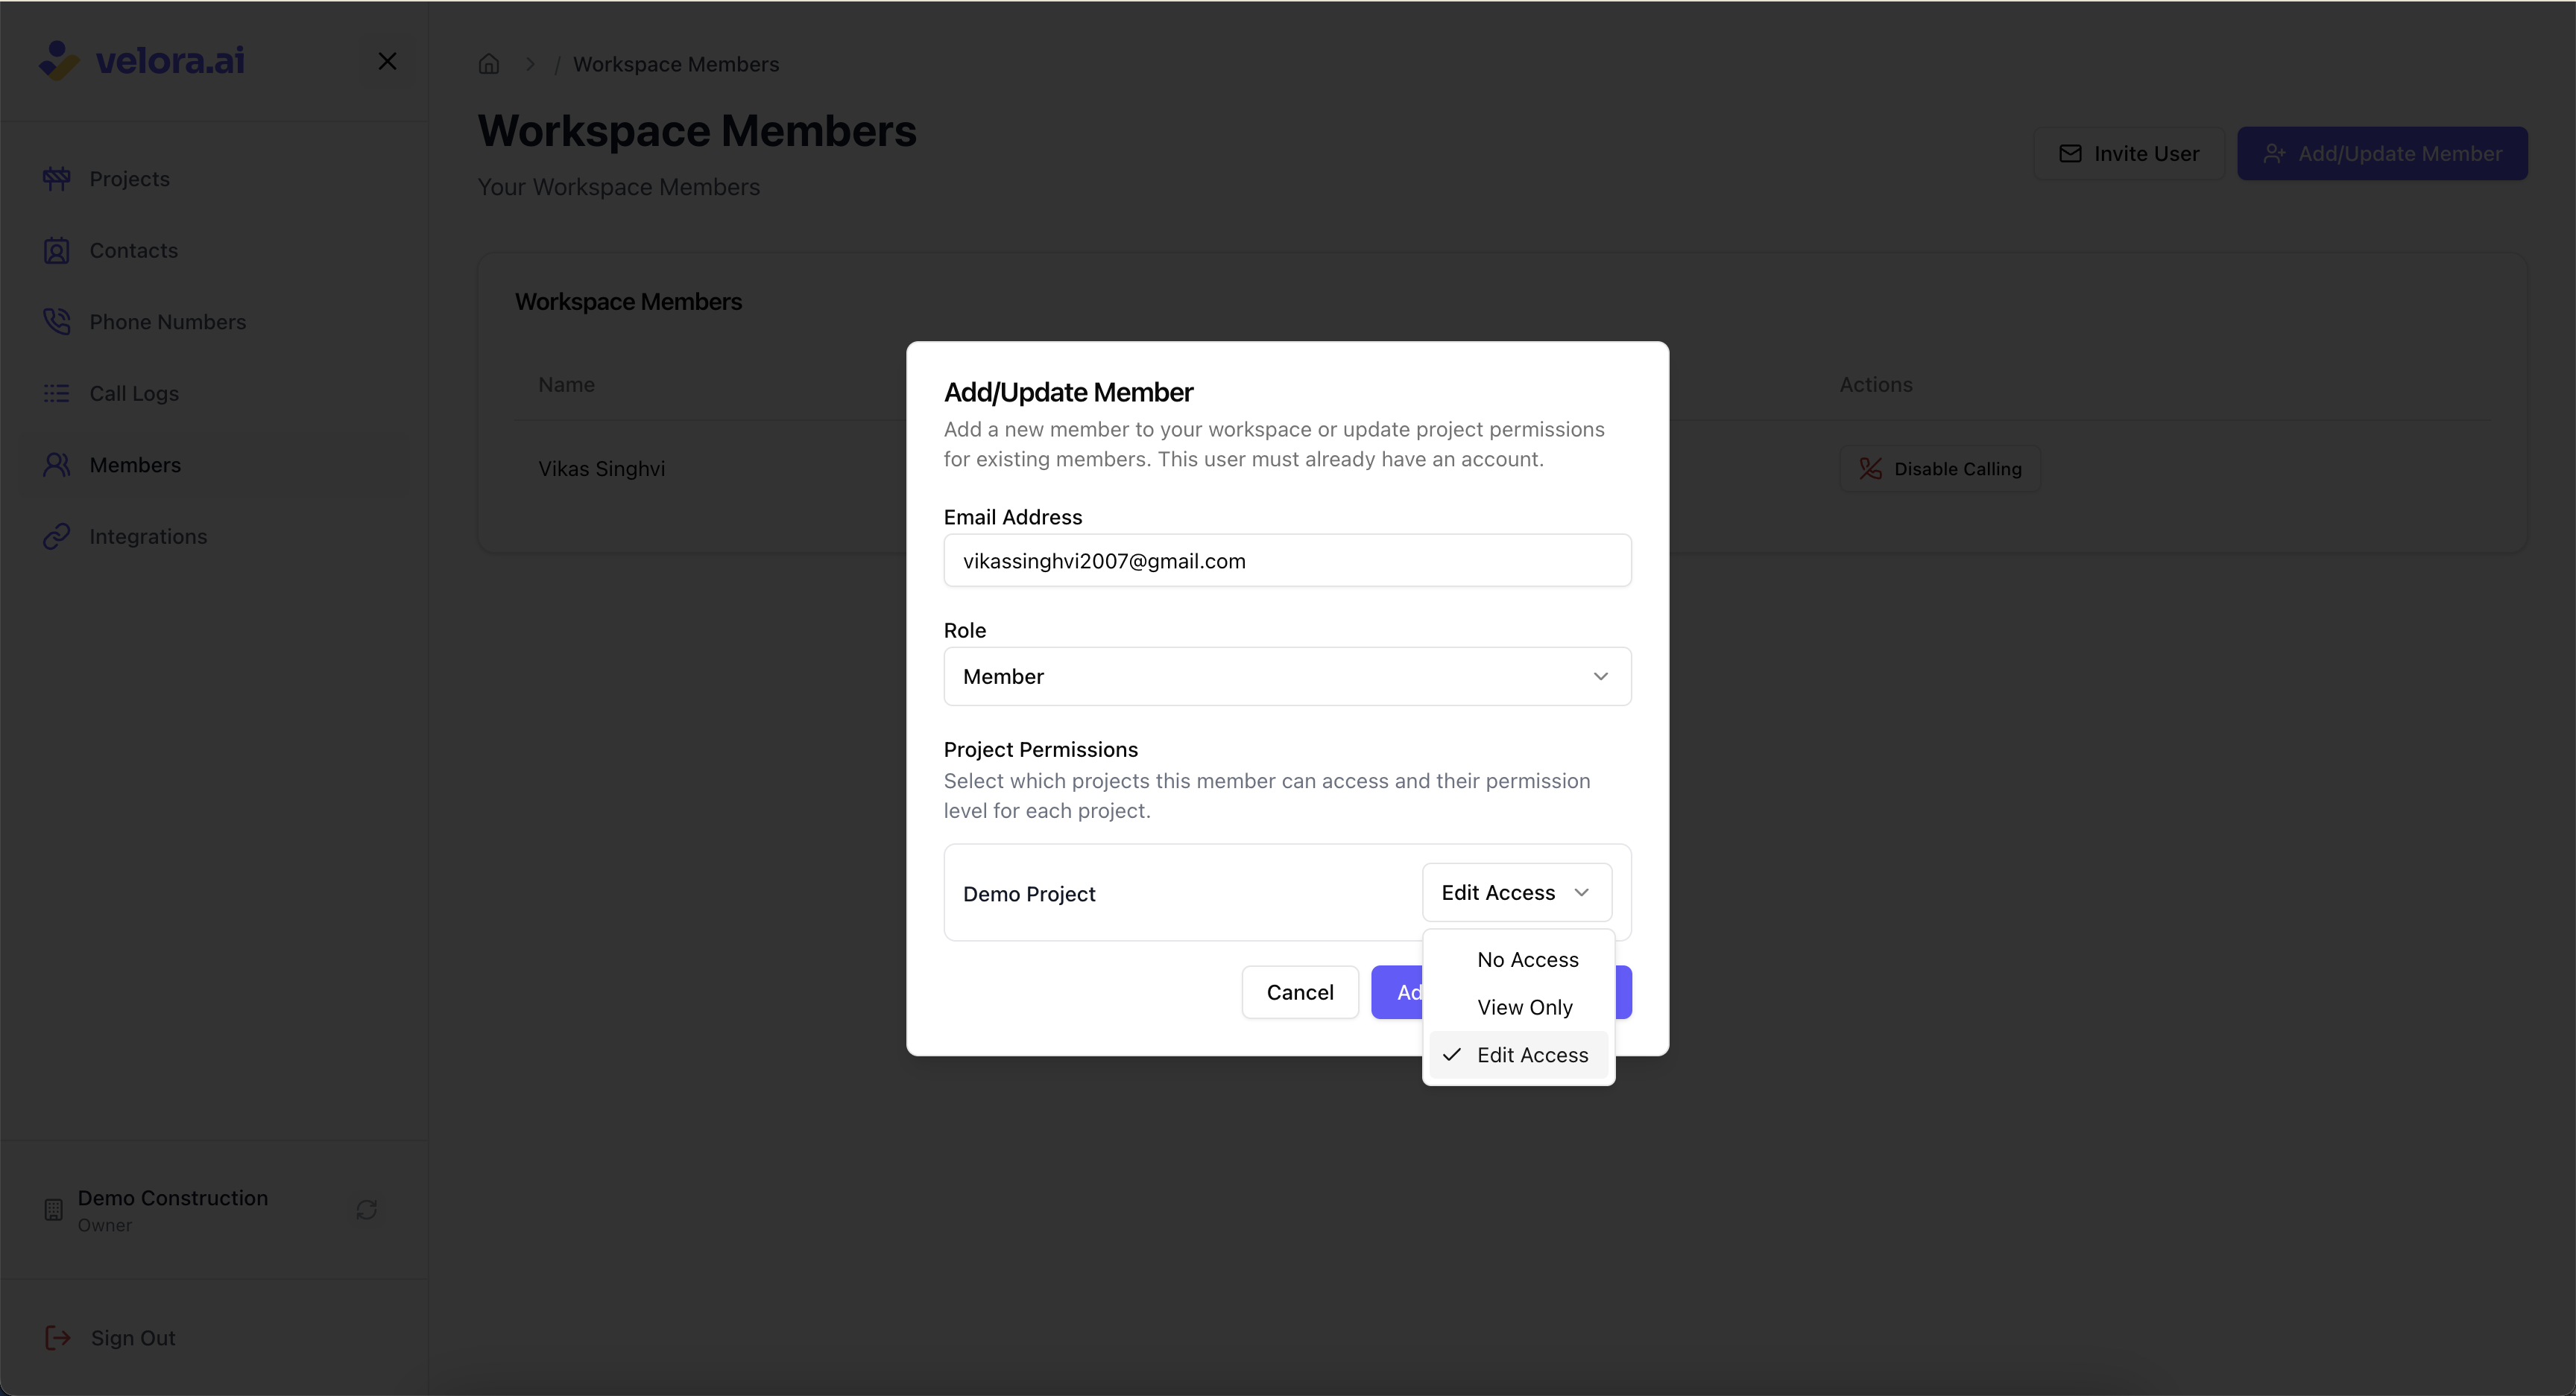This screenshot has height=1396, width=2576.
Task: Click the home breadcrumb icon
Action: pyautogui.click(x=488, y=64)
